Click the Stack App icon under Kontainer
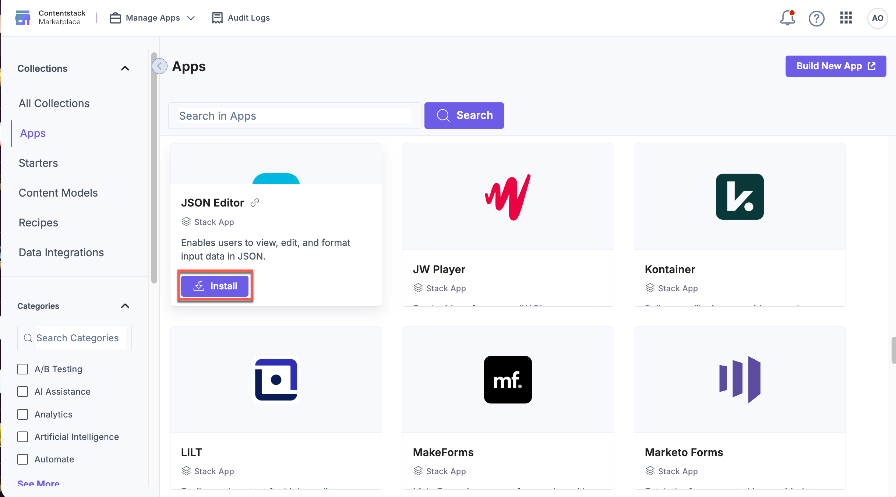Viewport: 896px width, 497px height. pos(650,288)
